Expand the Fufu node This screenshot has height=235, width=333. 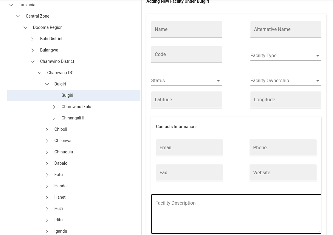pyautogui.click(x=47, y=175)
